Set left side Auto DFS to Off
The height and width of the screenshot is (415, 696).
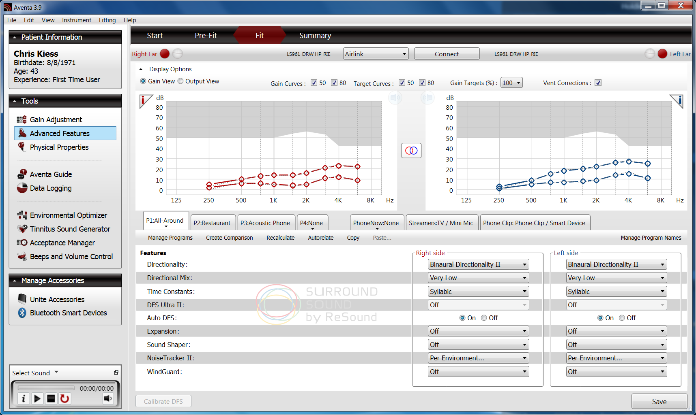pos(622,318)
